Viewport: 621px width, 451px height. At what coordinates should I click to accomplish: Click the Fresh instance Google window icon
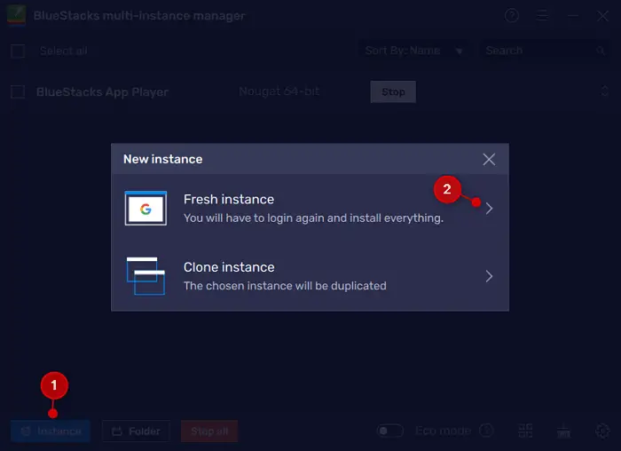[145, 208]
